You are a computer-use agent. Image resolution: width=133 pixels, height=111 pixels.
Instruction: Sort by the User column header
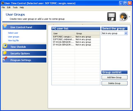click(63, 33)
